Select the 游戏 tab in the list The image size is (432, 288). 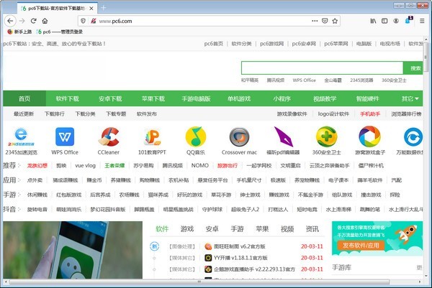[x=187, y=229]
